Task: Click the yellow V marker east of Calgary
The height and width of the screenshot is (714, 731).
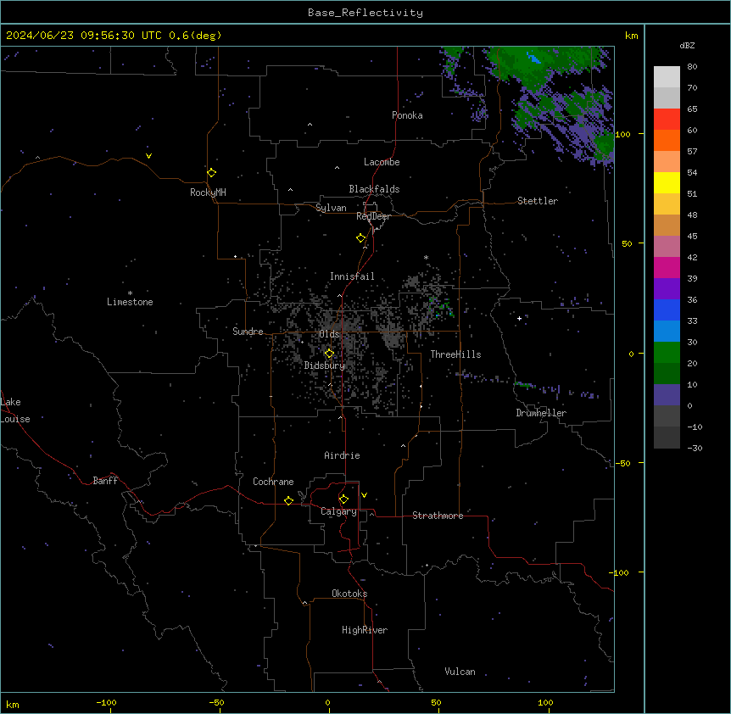Action: pyautogui.click(x=364, y=495)
